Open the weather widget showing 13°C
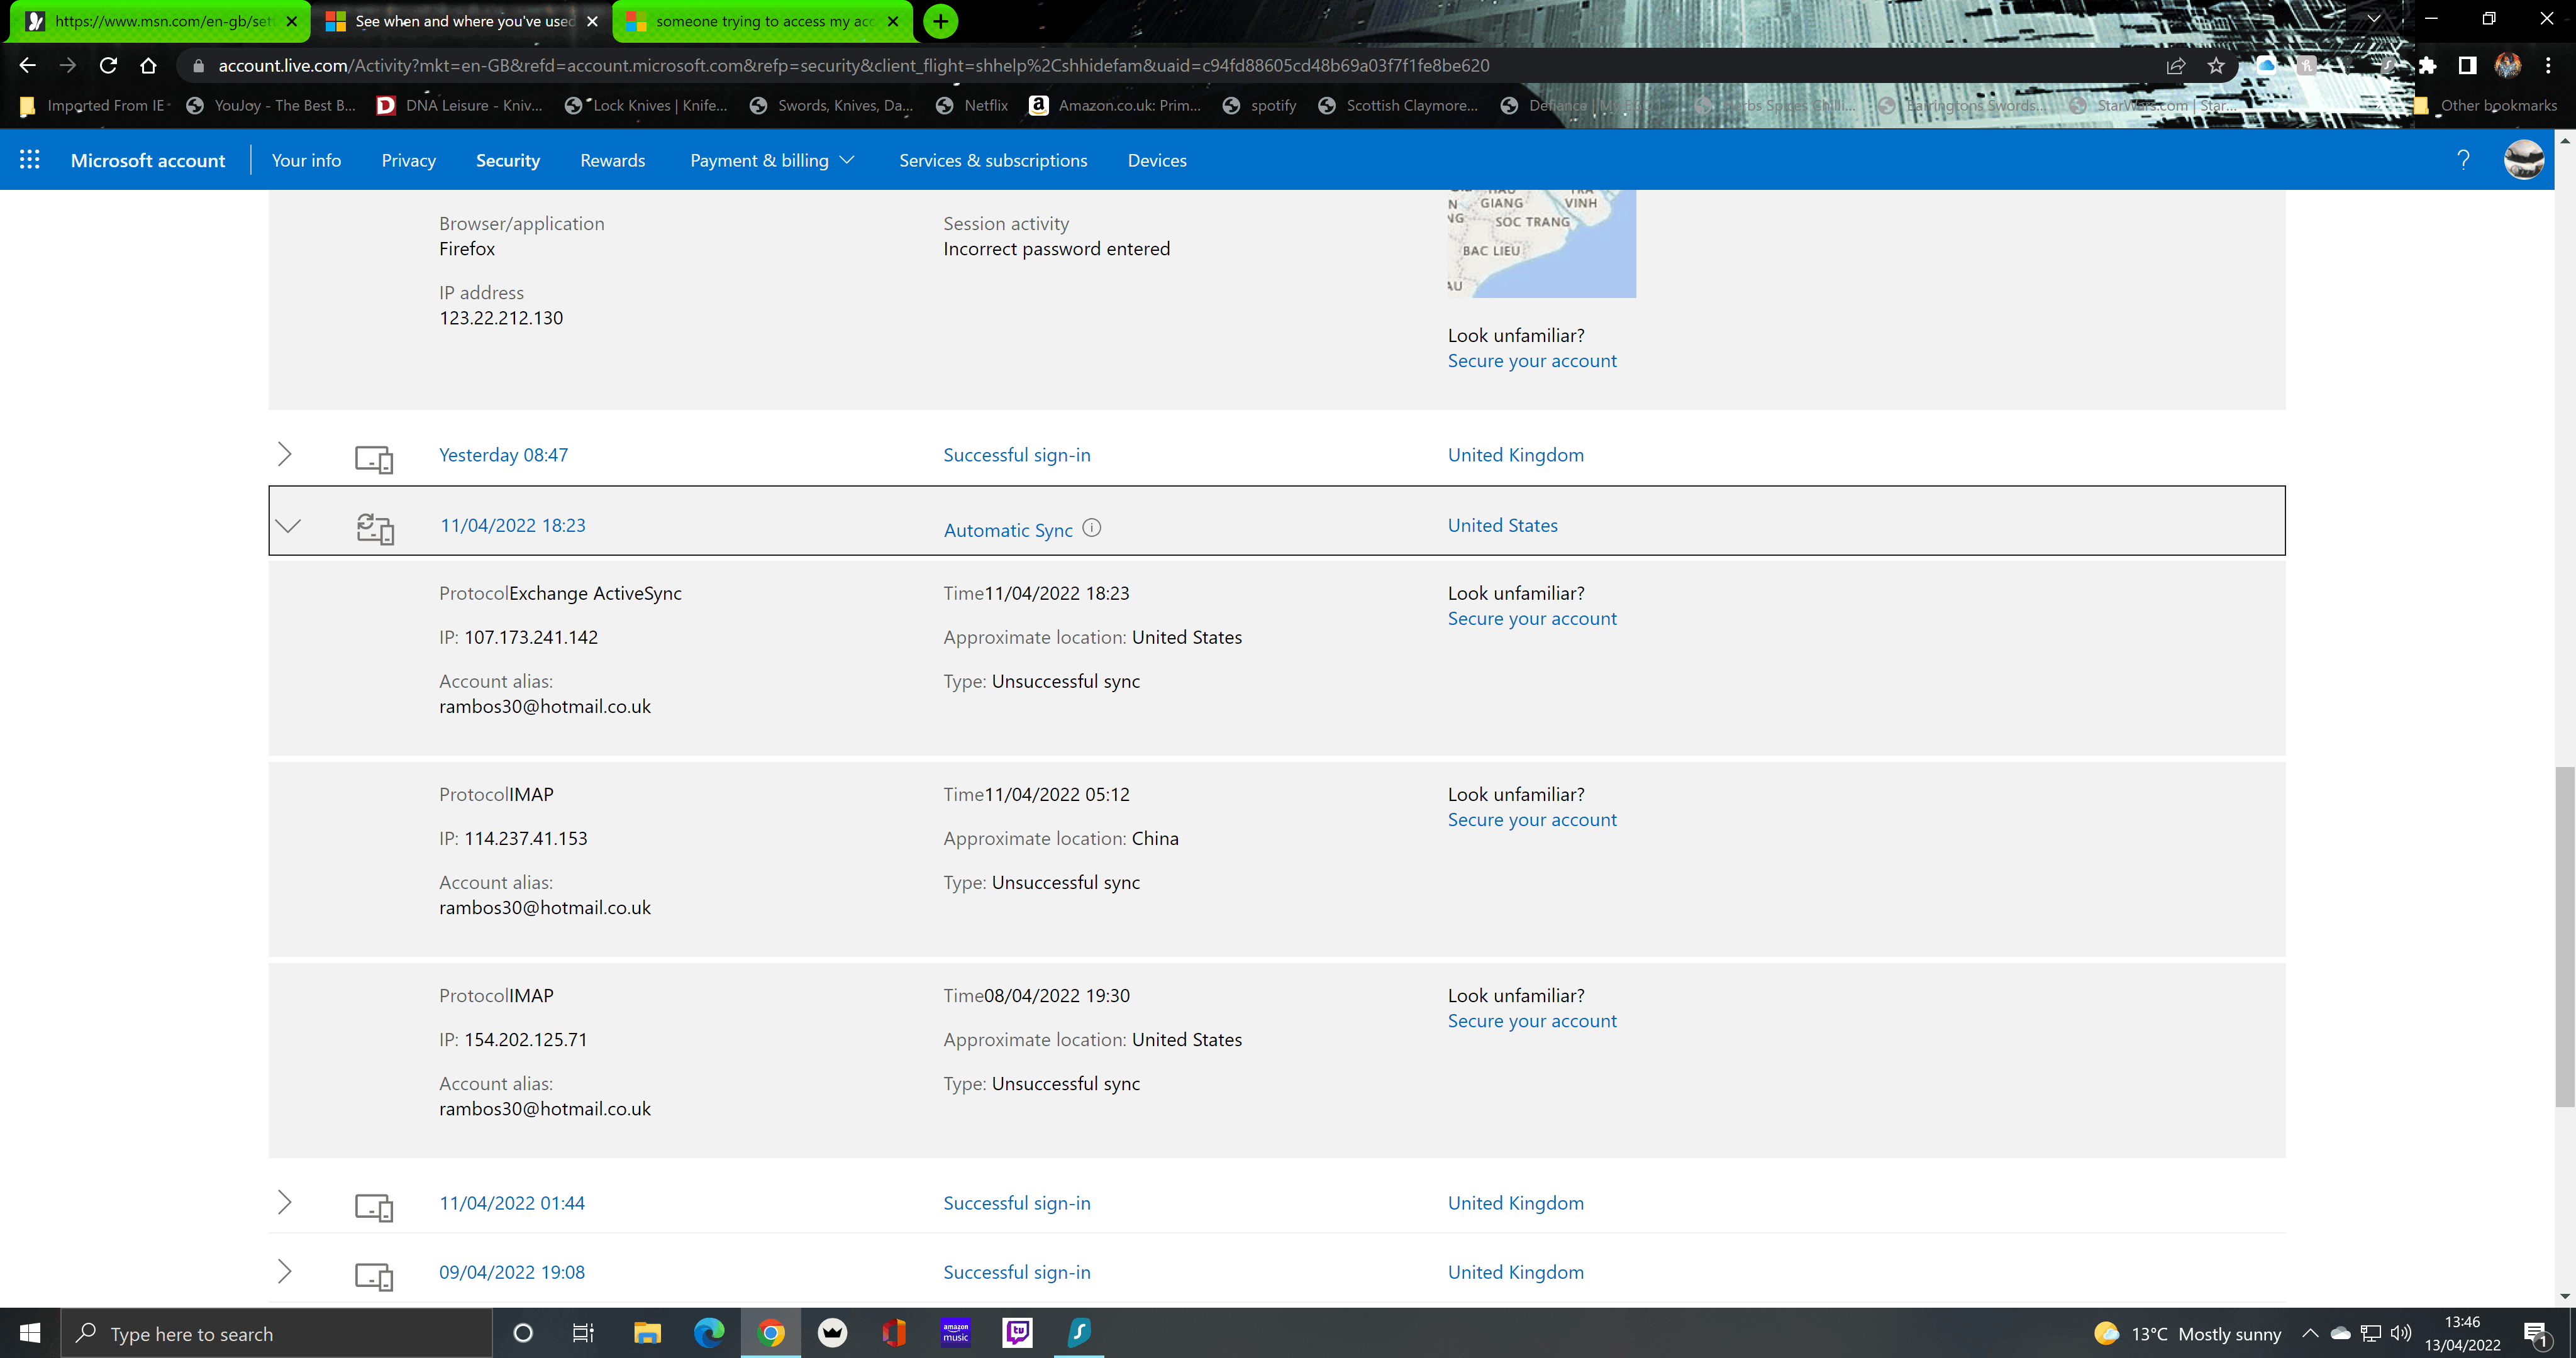The width and height of the screenshot is (2576, 1358). tap(2187, 1333)
